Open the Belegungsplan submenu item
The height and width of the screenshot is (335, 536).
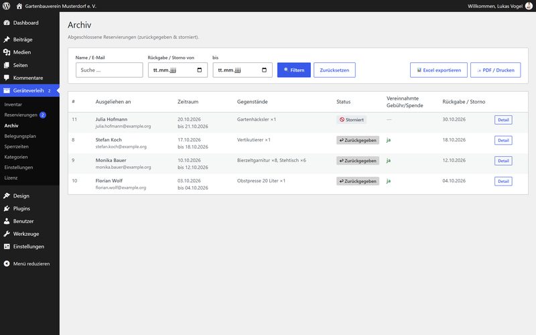pyautogui.click(x=20, y=136)
